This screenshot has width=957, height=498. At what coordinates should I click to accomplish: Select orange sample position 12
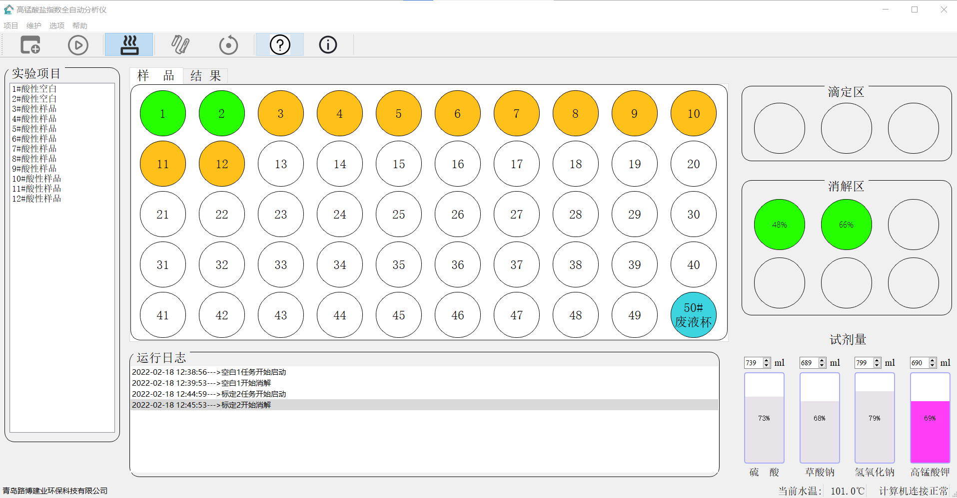(222, 164)
